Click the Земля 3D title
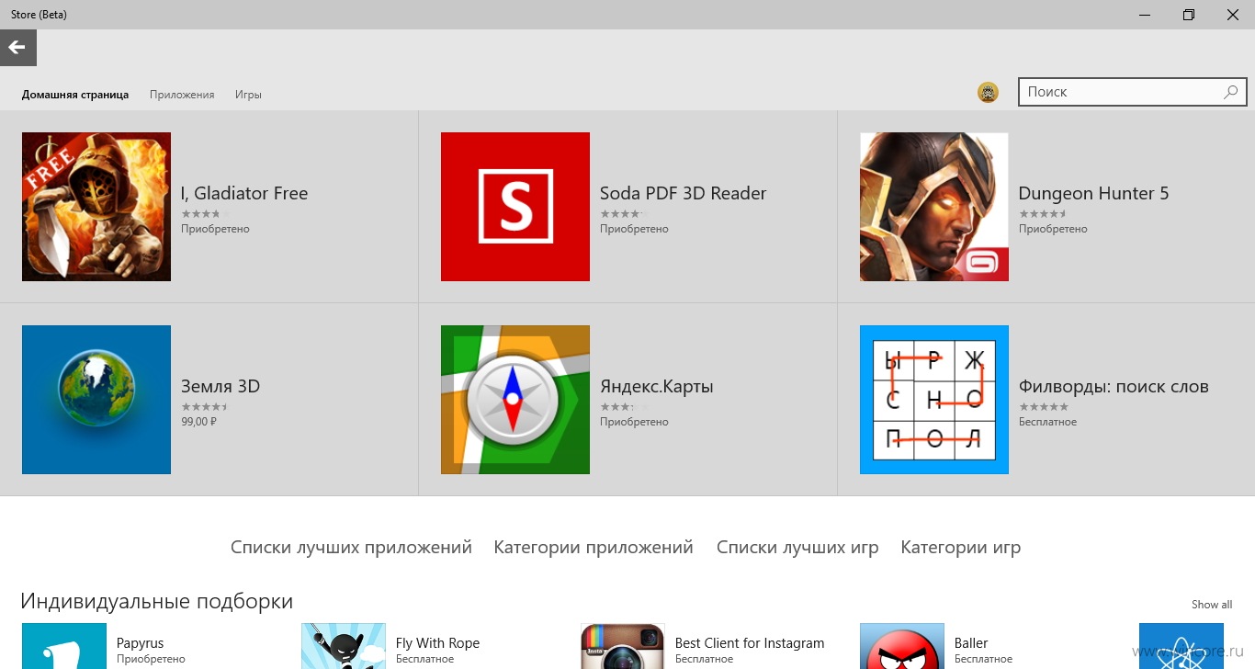Screen dimensions: 1255x669 [x=220, y=387]
